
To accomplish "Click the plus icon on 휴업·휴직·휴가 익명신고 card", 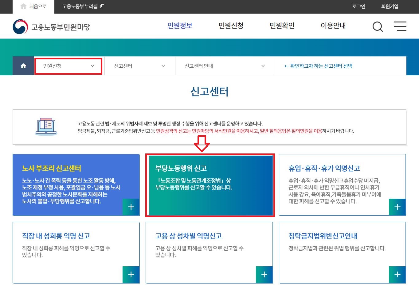I will click(x=397, y=207).
